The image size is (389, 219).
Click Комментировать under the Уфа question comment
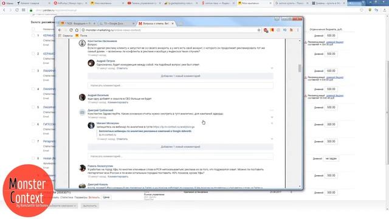[x=118, y=176]
